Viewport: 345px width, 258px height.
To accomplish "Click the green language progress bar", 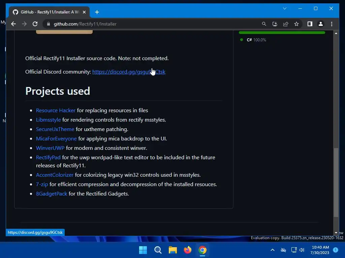I will 282,33.
